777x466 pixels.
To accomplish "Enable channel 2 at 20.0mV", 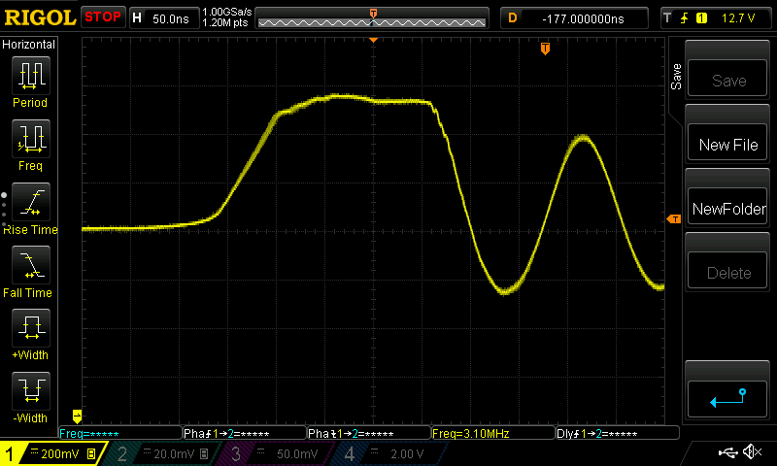I will click(162, 453).
